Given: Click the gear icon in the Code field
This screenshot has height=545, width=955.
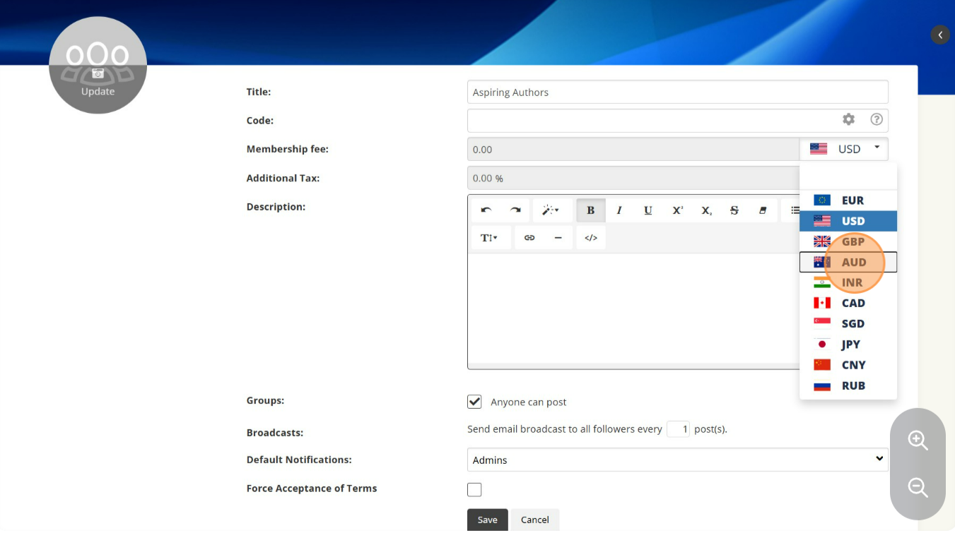Looking at the screenshot, I should [848, 120].
